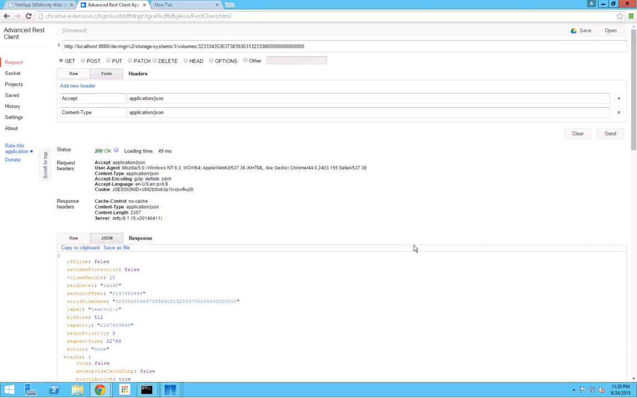
Task: Open PowerShell from the taskbar
Action: pos(54,390)
